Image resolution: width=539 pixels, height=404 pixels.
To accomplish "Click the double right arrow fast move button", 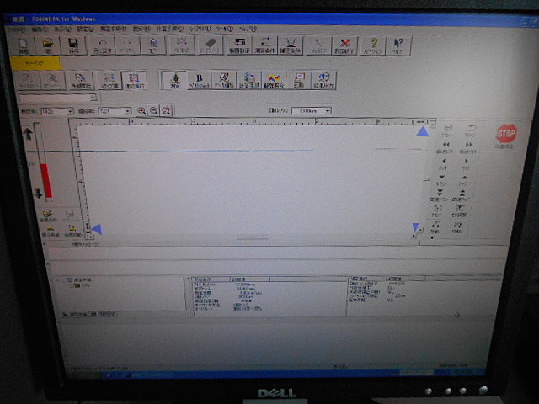I will (468, 147).
